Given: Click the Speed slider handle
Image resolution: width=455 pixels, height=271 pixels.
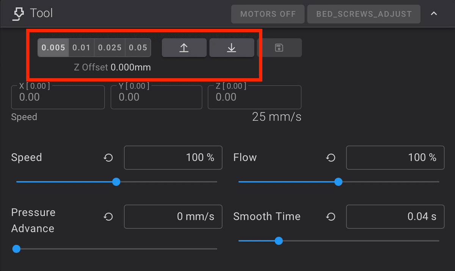Looking at the screenshot, I should [x=116, y=182].
